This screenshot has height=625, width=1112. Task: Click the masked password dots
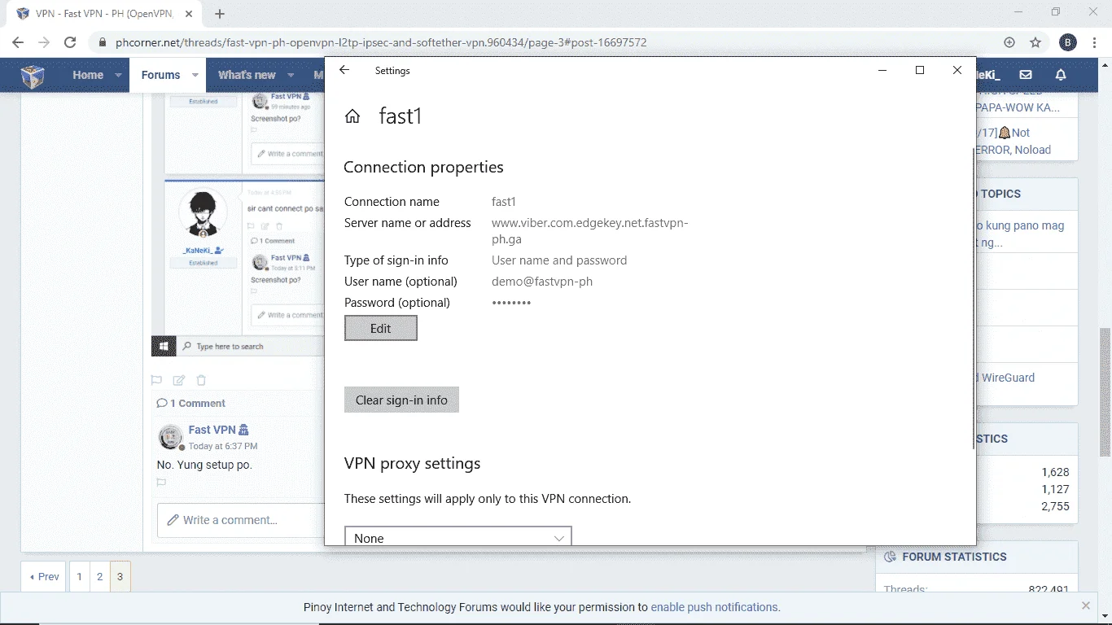(x=511, y=303)
